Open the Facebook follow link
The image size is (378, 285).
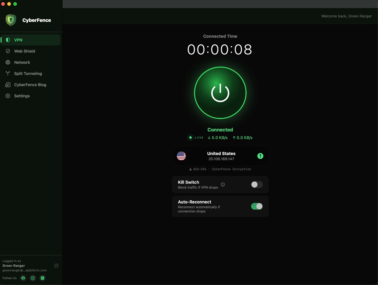point(23,278)
